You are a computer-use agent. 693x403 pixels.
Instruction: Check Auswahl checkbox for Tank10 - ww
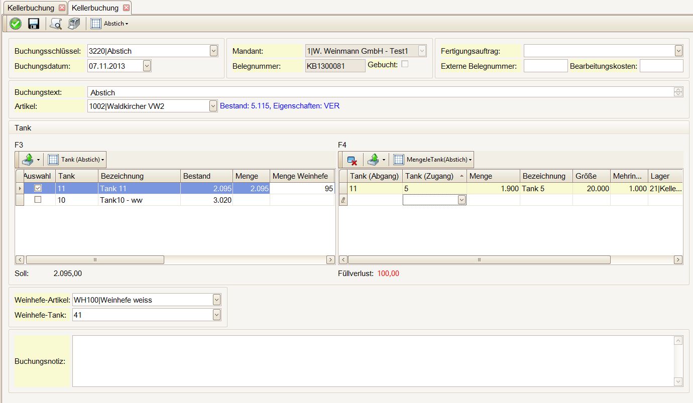pos(38,199)
